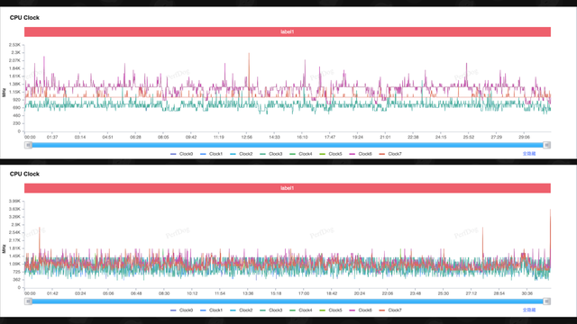Image resolution: width=577 pixels, height=324 pixels.
Task: Toggle Clock2 series in top chart legend
Action: tap(242, 154)
